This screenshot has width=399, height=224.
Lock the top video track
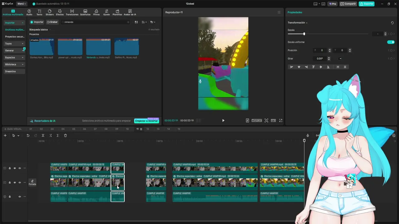pos(10,168)
